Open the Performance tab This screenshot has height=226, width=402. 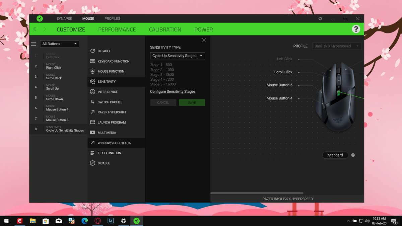pos(117,29)
